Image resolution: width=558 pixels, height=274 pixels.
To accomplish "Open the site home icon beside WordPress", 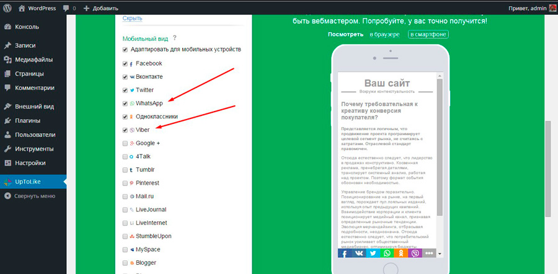I will click(x=22, y=8).
